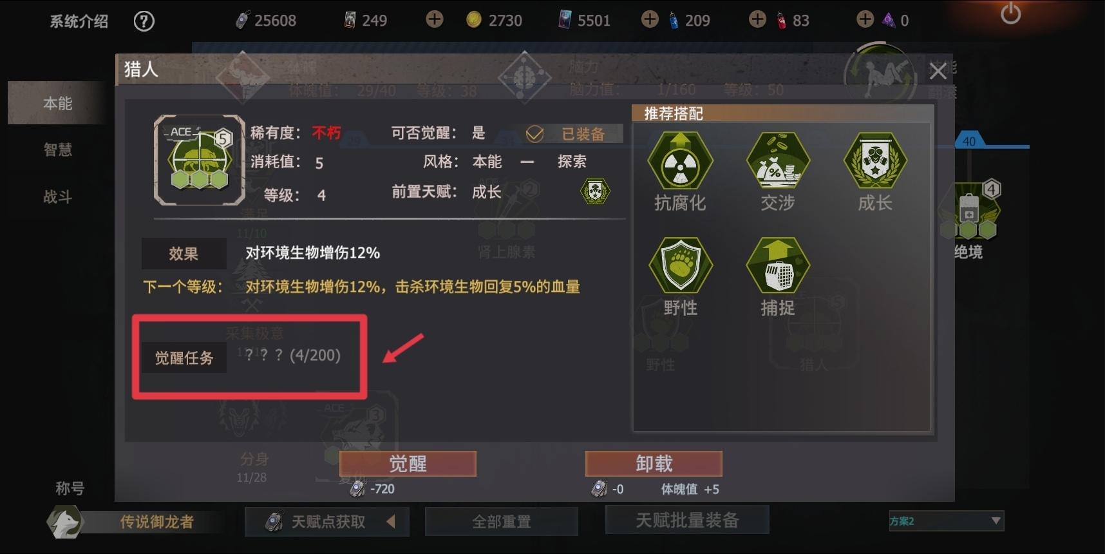Open the system help question mark

(x=144, y=21)
